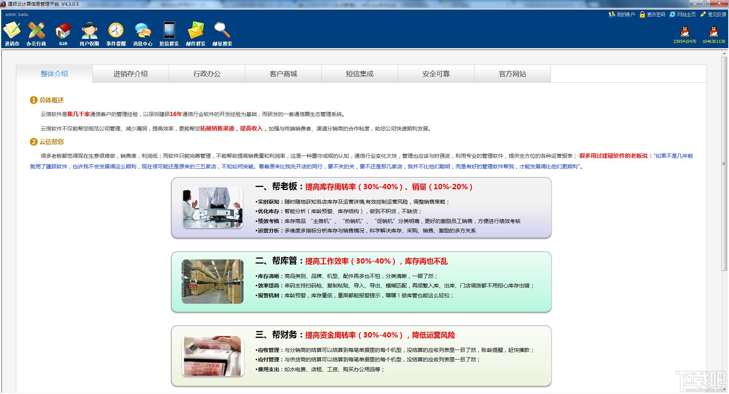This screenshot has height=394, width=729.
Task: Switch to 整体介绍 tab
Action: pyautogui.click(x=54, y=74)
